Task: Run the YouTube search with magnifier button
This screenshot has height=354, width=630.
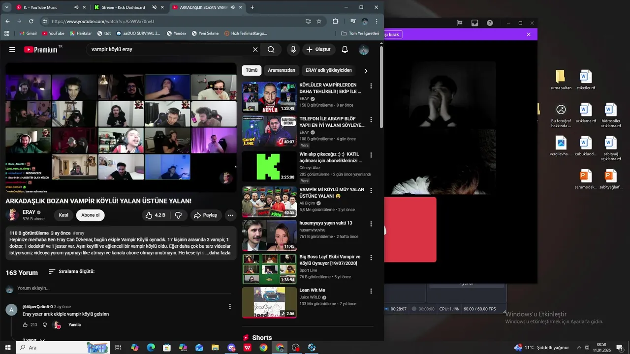Action: [x=271, y=50]
